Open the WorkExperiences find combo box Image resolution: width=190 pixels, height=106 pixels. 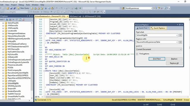pyautogui.click(x=151, y=8)
